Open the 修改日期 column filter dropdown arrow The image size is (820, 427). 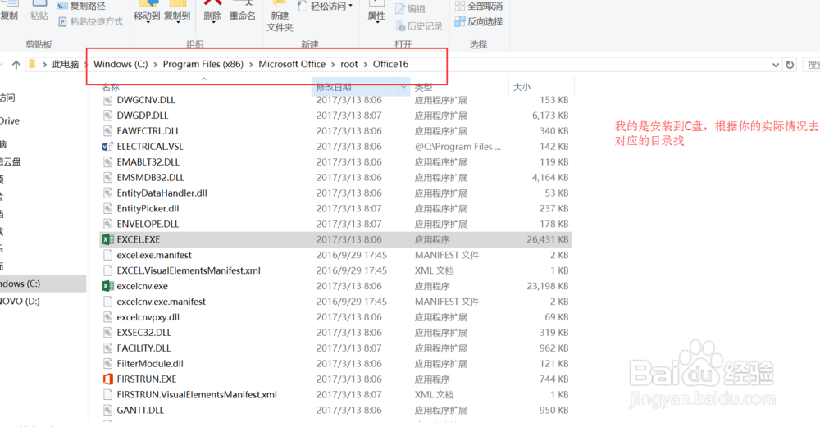click(x=403, y=87)
